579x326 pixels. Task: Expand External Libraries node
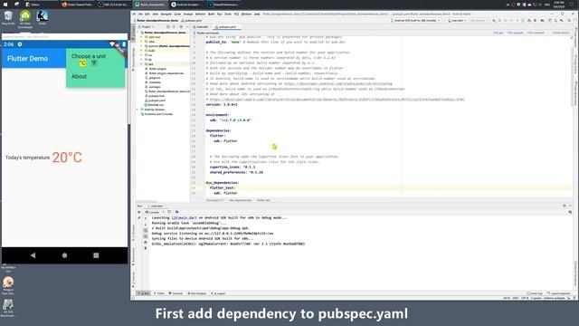pyautogui.click(x=138, y=110)
